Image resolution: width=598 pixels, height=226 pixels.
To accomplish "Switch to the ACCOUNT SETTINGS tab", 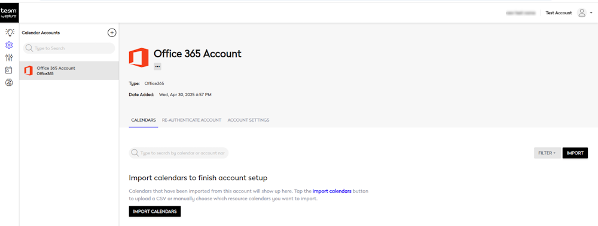I will 248,120.
